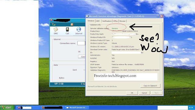Screen dimensions: 195x110
Task: Click the diagnostic tool title bar window icon
Action: [87, 16]
